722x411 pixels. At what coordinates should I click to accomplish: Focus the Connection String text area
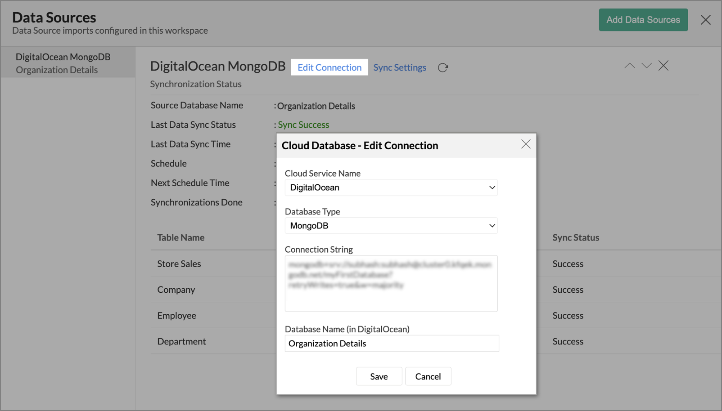[391, 283]
